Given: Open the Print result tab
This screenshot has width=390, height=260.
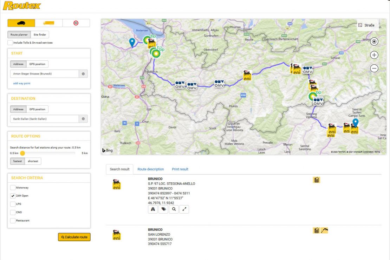Looking at the screenshot, I should (x=180, y=169).
